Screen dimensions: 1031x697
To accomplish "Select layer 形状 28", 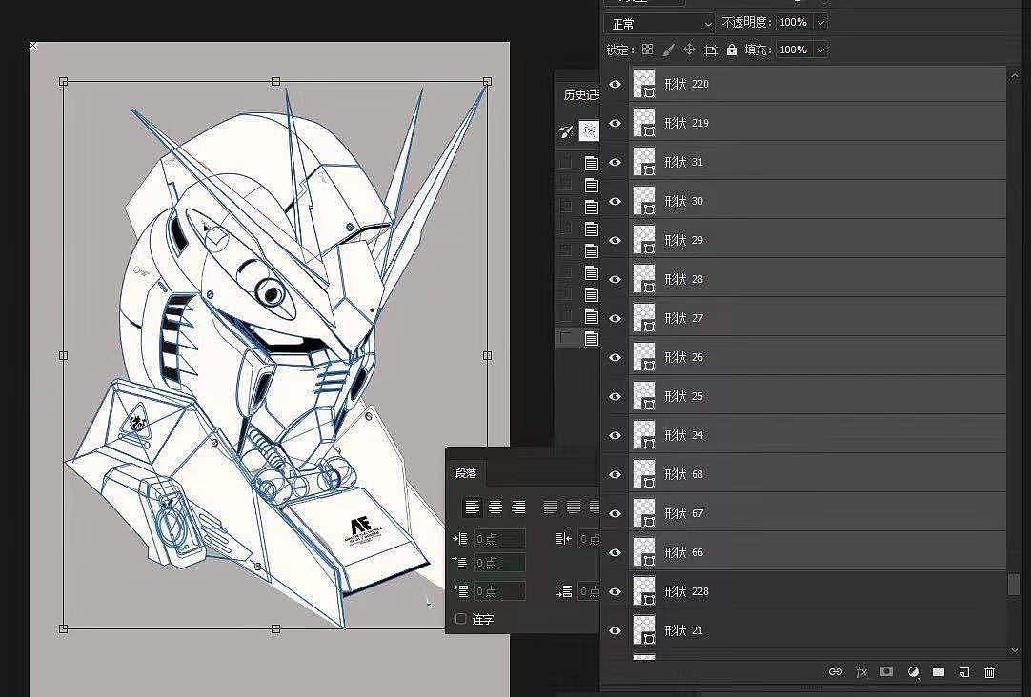I will (x=818, y=279).
